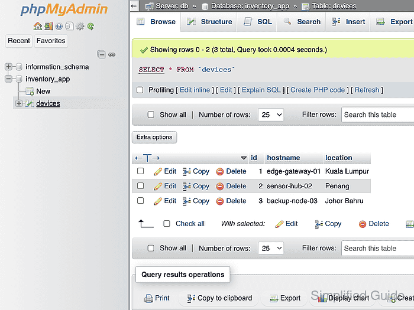Image resolution: width=414 pixels, height=310 pixels.
Task: Expand the information_schema database node
Action: [x=8, y=66]
